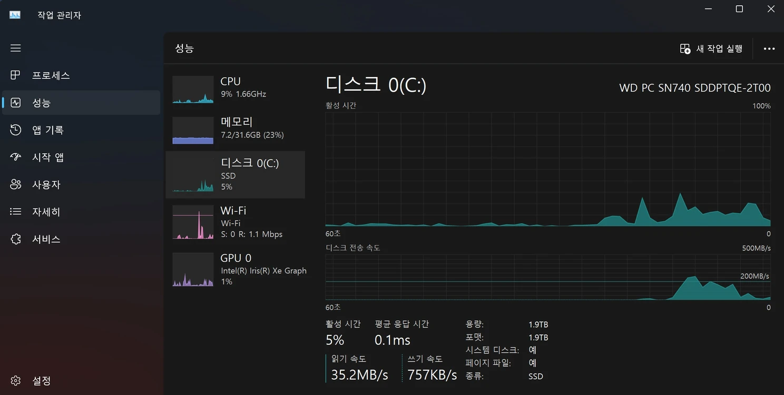Open 설정 gear icon

point(16,380)
